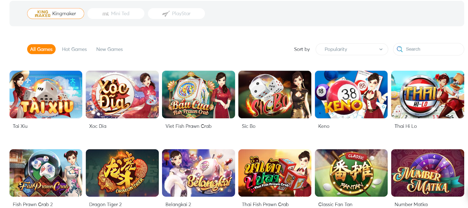The width and height of the screenshot is (468, 208).
Task: Open the Tai Xiu game thumbnail
Action: point(46,95)
